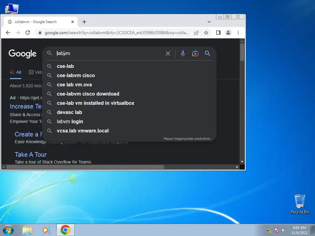Image resolution: width=315 pixels, height=236 pixels.
Task: Click horizontal scrollbar right arrow
Action: 237,167
